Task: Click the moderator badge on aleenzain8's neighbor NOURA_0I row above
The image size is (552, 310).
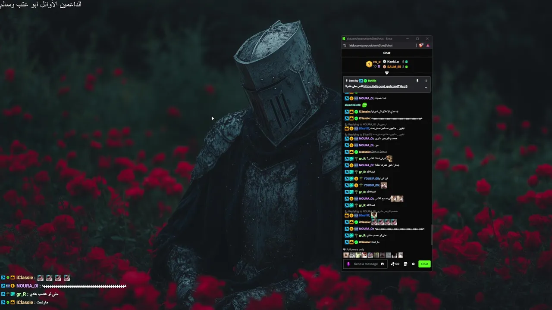Action: 347,98
